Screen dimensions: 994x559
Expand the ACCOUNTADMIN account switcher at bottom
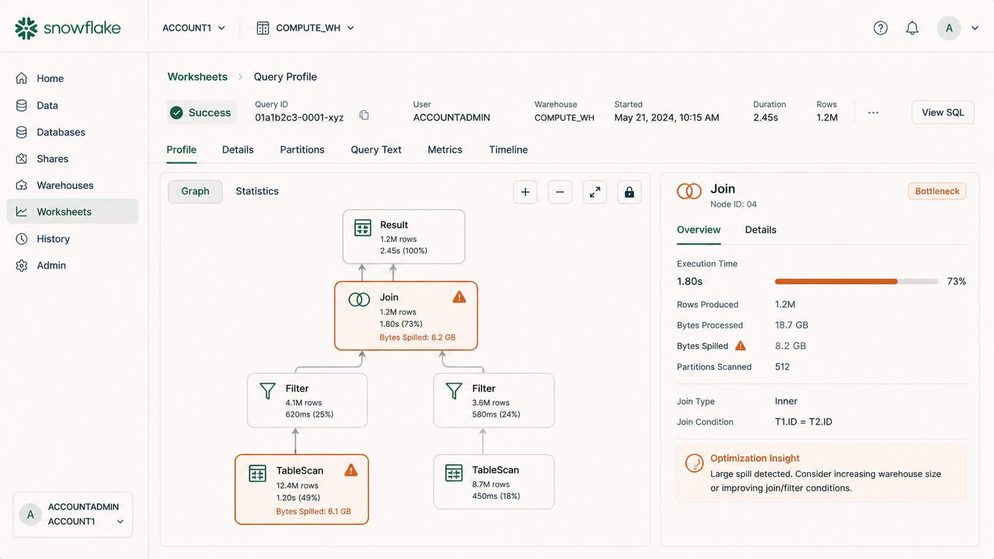(x=73, y=514)
